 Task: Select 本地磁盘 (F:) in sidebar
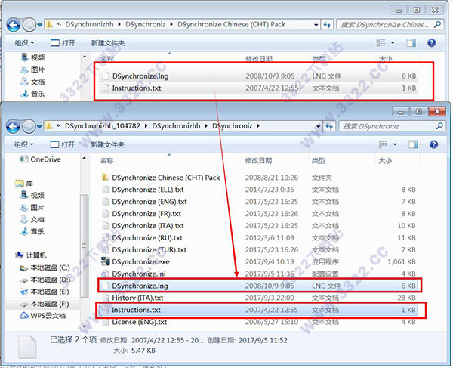[x=45, y=304]
